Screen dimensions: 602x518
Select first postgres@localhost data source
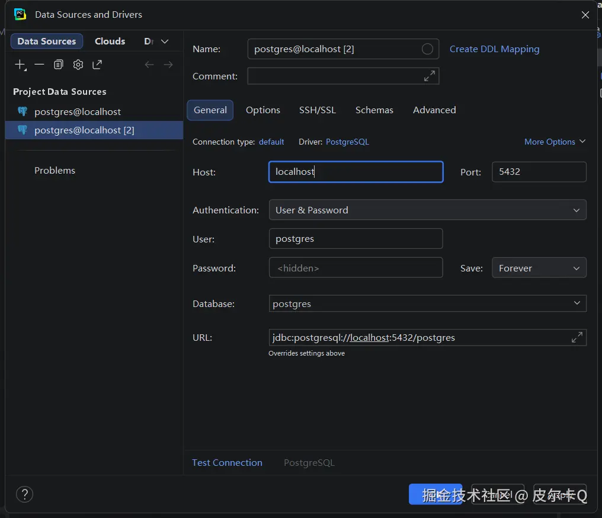pos(78,111)
